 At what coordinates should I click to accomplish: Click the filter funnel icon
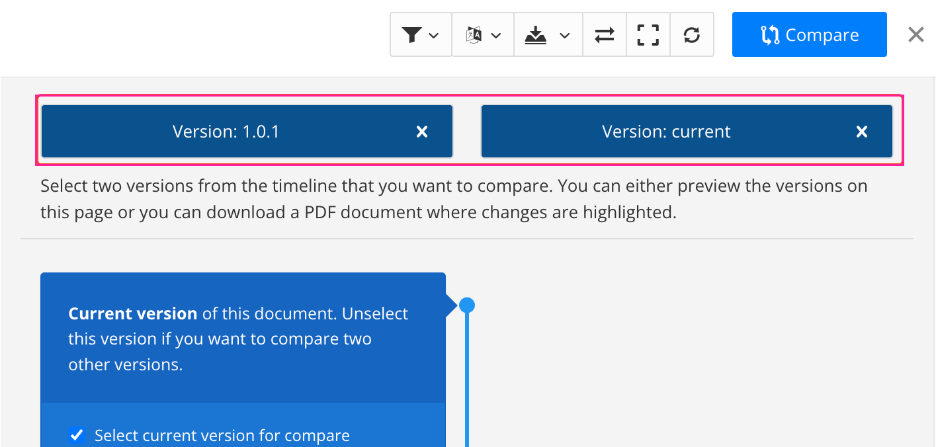pos(411,35)
